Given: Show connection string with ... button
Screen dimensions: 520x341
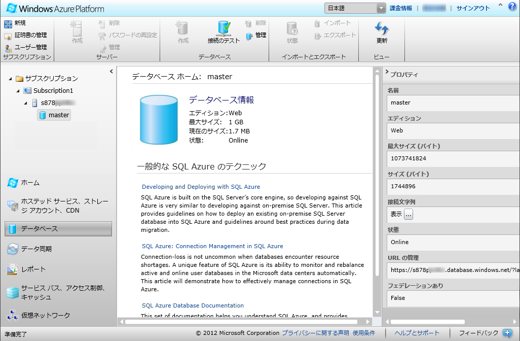Looking at the screenshot, I should tap(408, 215).
